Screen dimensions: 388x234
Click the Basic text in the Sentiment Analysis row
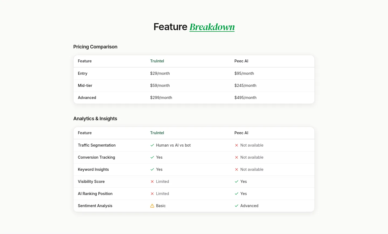[x=161, y=206]
